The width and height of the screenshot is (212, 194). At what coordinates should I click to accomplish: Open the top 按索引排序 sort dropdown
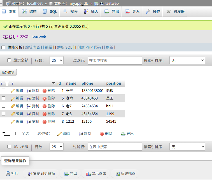tap(187, 60)
